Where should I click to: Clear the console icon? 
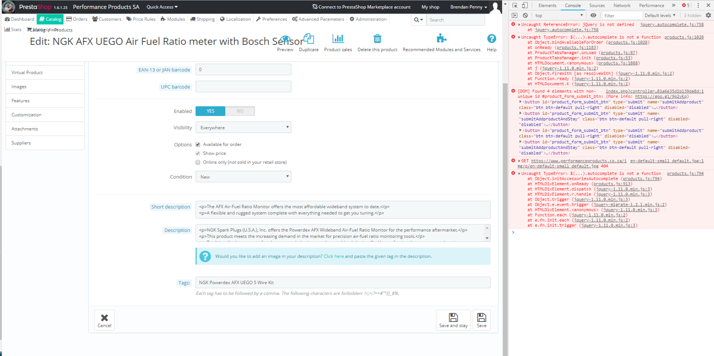525,15
